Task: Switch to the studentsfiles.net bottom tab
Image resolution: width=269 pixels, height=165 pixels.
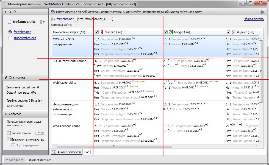Action: pyautogui.click(x=40, y=160)
